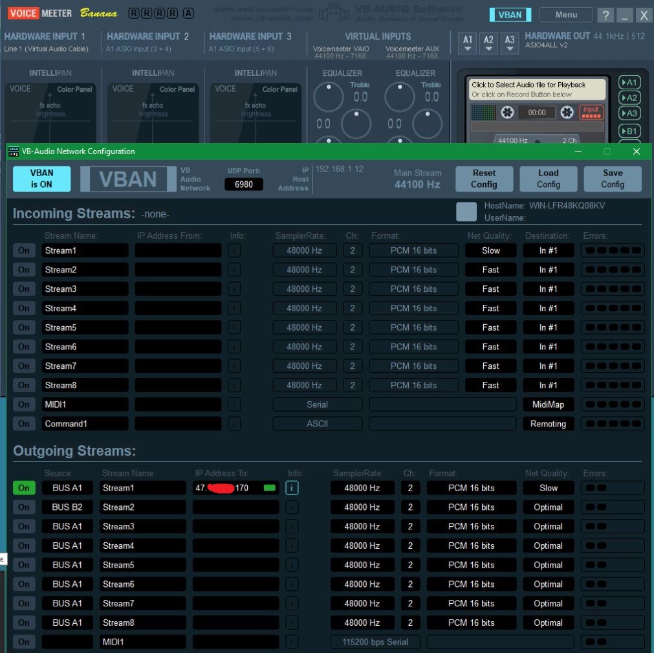The height and width of the screenshot is (653, 654).
Task: Turn on incoming Stream1
Action: pos(24,250)
